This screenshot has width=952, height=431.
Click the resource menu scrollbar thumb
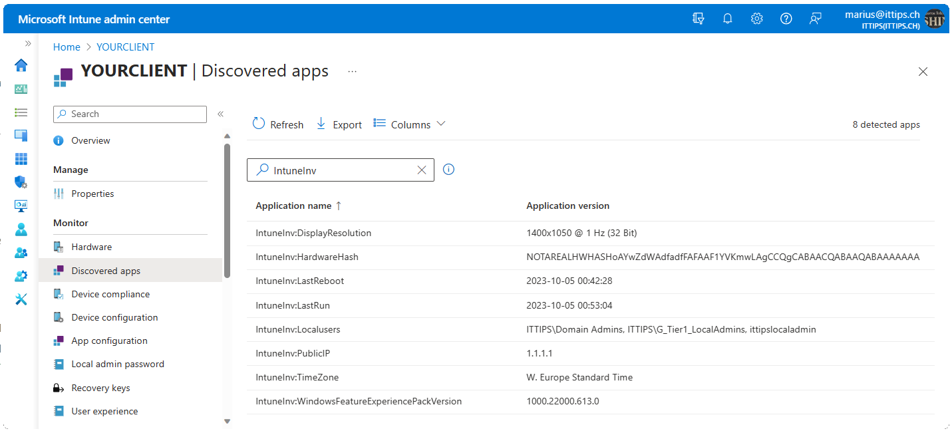coord(227,210)
